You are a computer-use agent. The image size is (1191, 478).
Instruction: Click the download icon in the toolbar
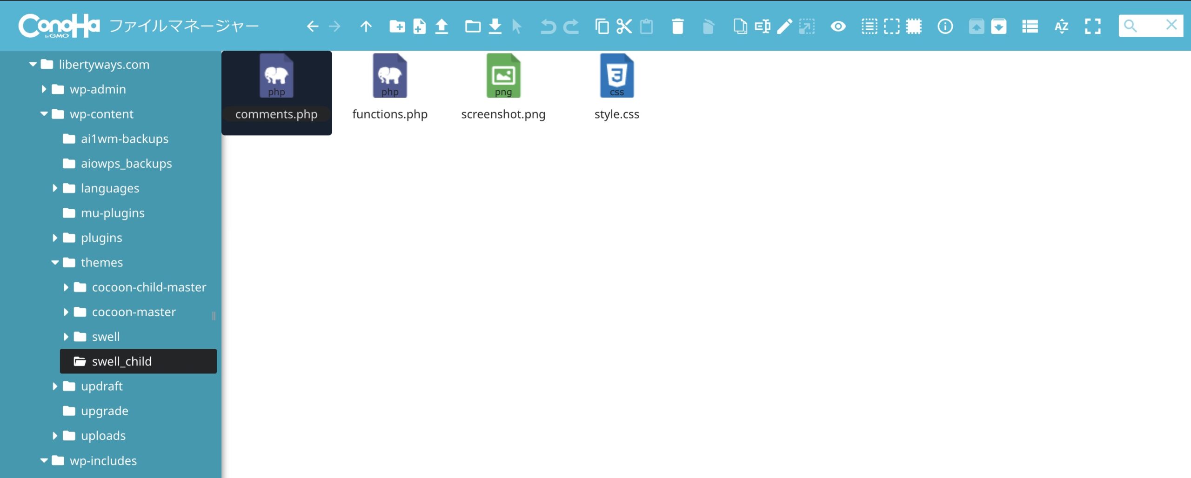(x=495, y=27)
